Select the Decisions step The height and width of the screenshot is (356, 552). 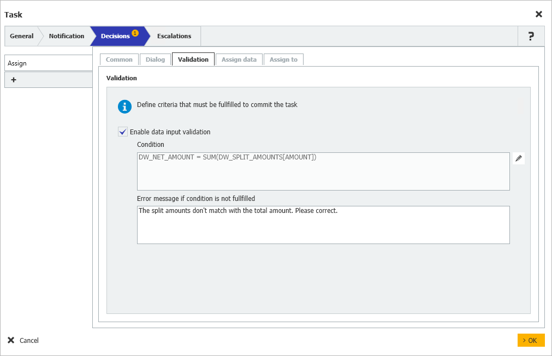(x=116, y=36)
